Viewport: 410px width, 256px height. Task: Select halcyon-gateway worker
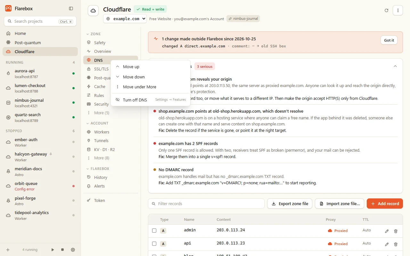pyautogui.click(x=40, y=157)
